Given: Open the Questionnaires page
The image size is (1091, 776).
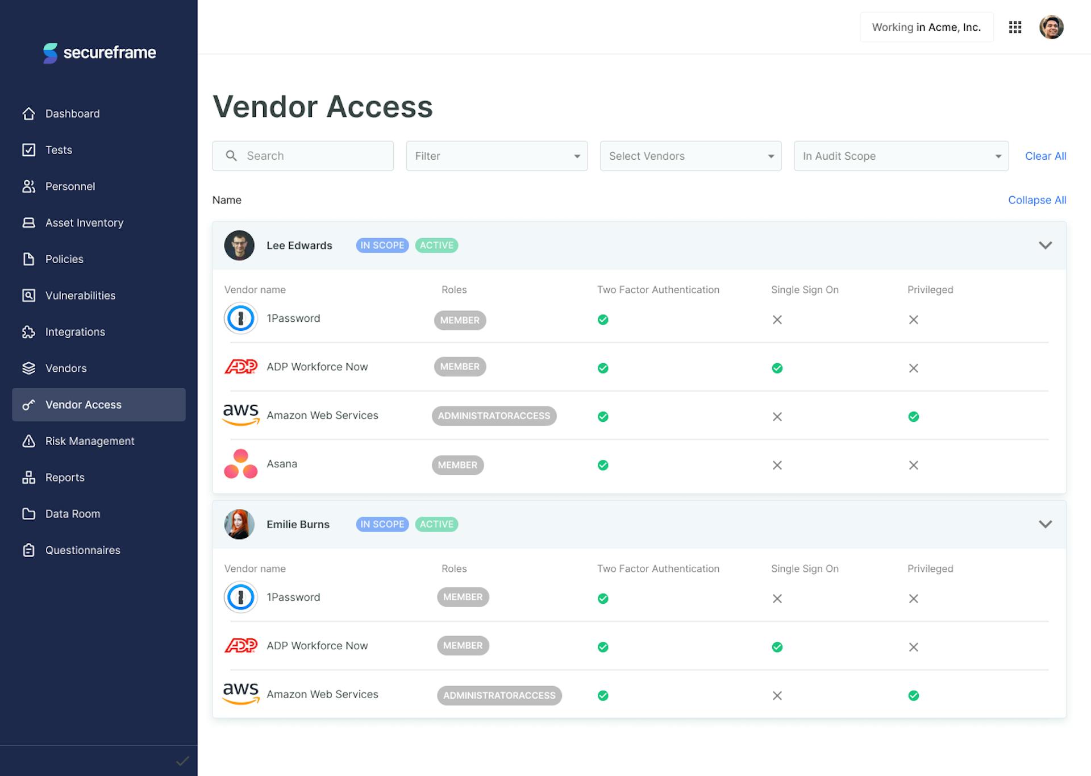Looking at the screenshot, I should click(82, 550).
